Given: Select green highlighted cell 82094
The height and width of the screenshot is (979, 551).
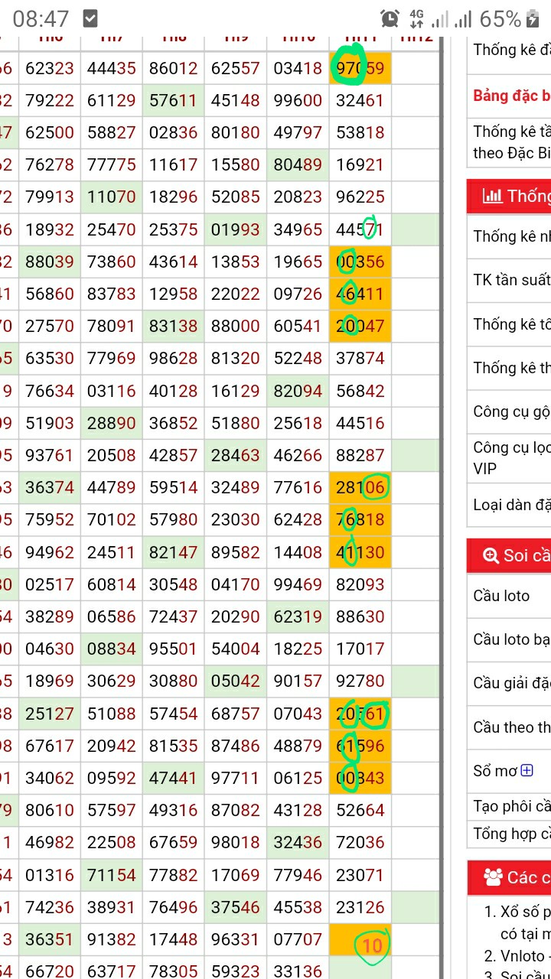Looking at the screenshot, I should (x=298, y=391).
